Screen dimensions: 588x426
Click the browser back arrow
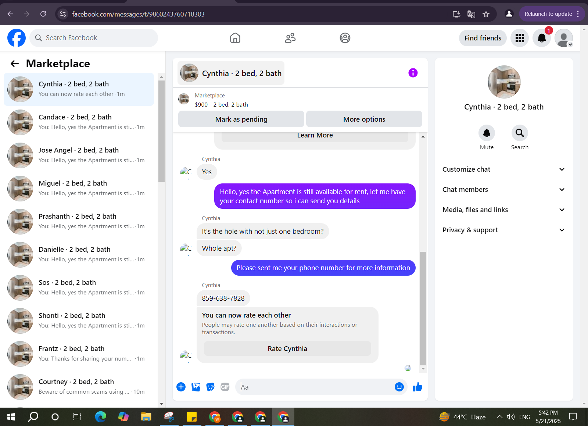[x=10, y=14]
